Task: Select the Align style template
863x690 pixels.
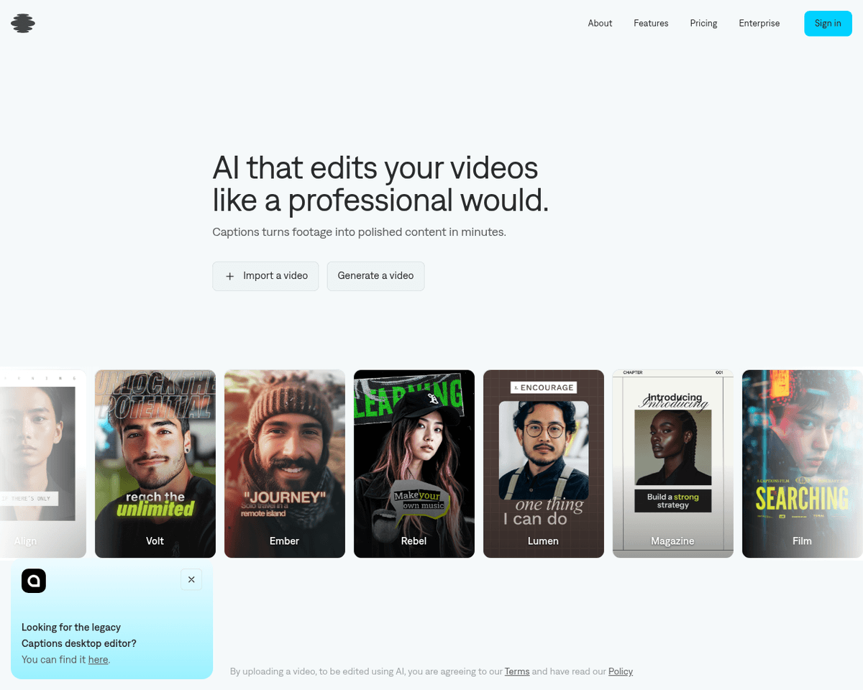Action: click(x=42, y=464)
